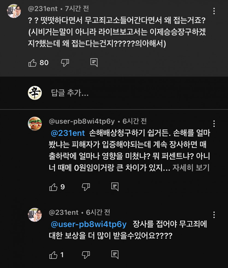This screenshot has height=268, width=228.
Task: View the burger avatar profile
Action: [x=35, y=124]
